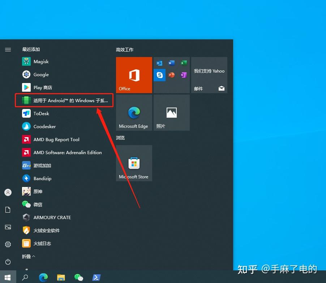Expand the Start menu hamburger navigation
Image resolution: width=326 pixels, height=283 pixels.
coord(8,49)
